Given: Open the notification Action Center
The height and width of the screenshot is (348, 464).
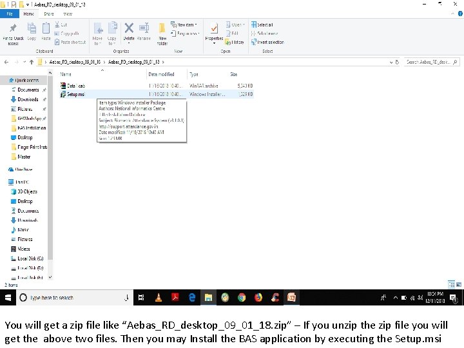Looking at the screenshot, I should 453,298.
